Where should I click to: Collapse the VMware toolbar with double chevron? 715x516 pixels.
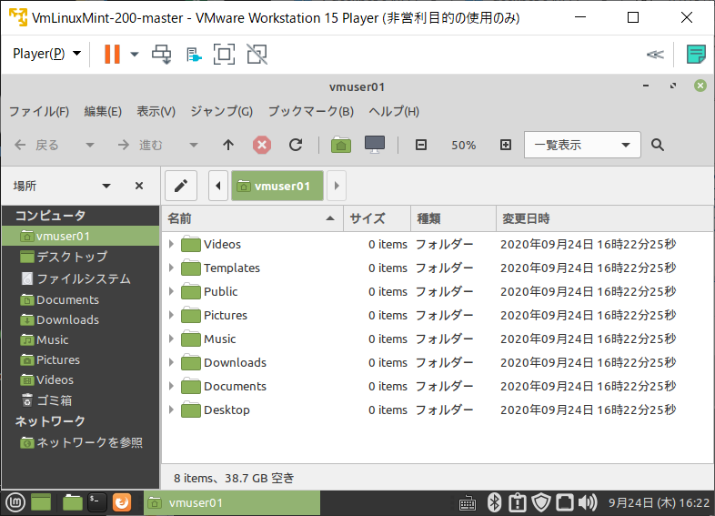(x=655, y=55)
